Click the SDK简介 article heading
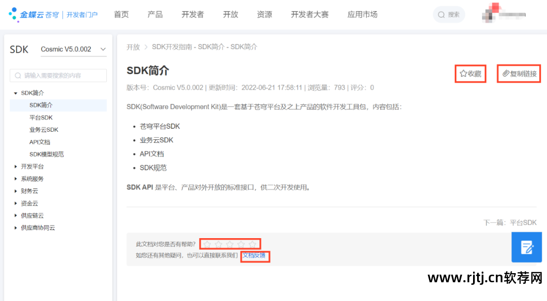547x301 pixels. click(x=147, y=70)
